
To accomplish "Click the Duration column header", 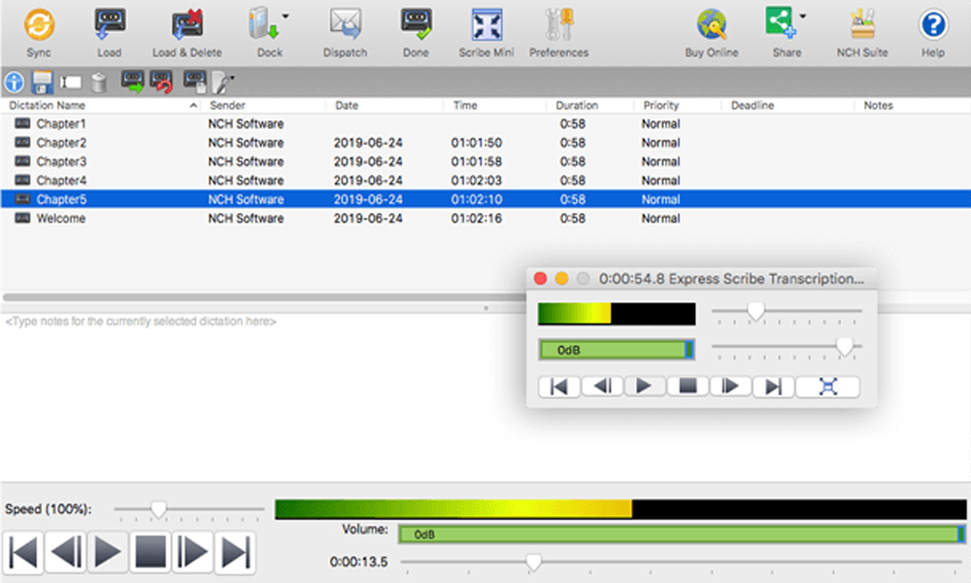I will (x=577, y=105).
